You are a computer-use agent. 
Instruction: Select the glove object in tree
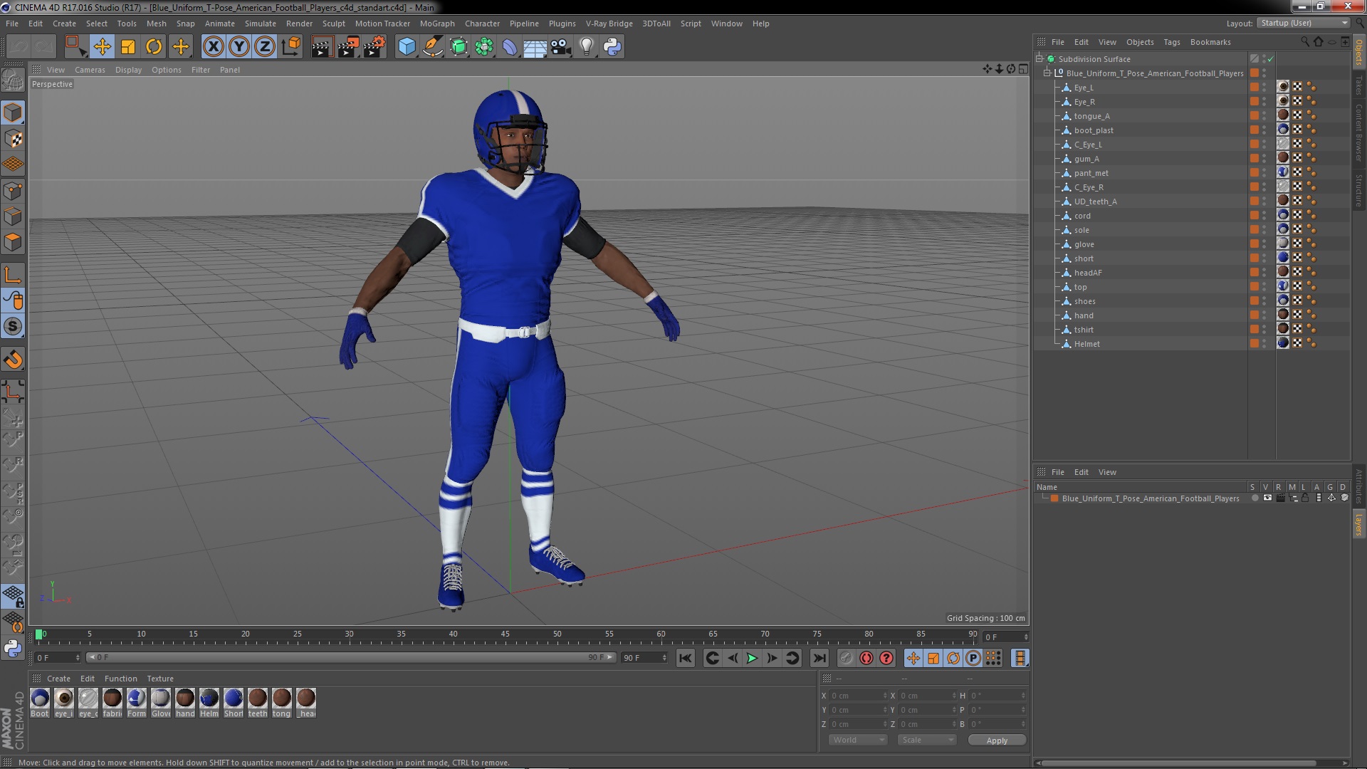coord(1084,244)
